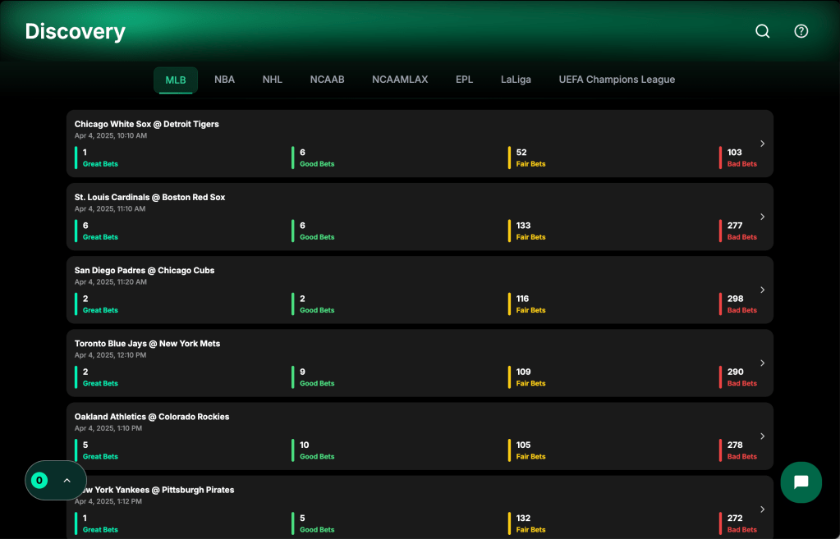Select the NCAAB tab
Image resolution: width=840 pixels, height=539 pixels.
click(327, 80)
